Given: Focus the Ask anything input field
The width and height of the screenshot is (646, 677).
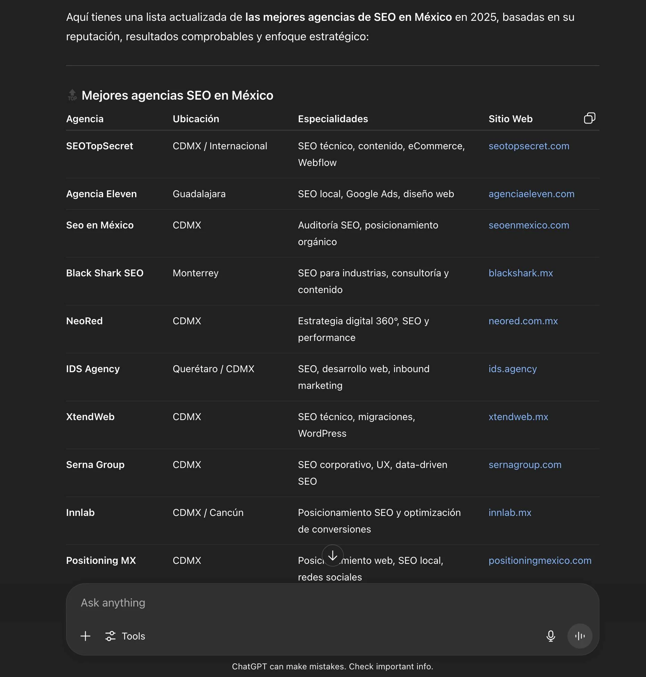Looking at the screenshot, I should 332,603.
